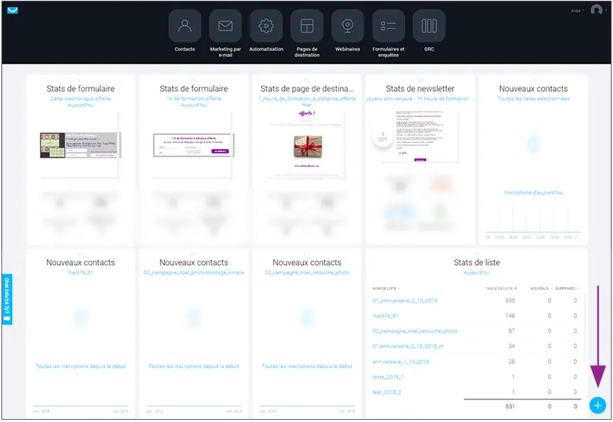Open list 01-anniversaire_2_10_2018_m
Screen dimensions: 613x422
[408, 346]
